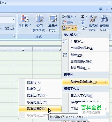Click the column width icon beside 列宽(W)
The image size is (112, 122).
(65, 55)
